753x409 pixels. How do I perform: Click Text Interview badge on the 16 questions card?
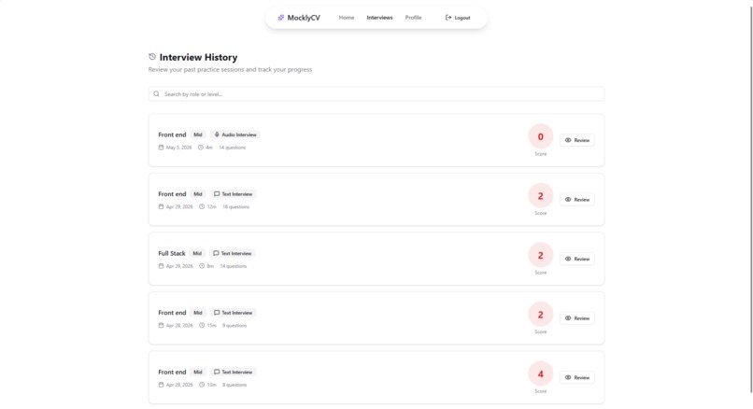pyautogui.click(x=234, y=194)
